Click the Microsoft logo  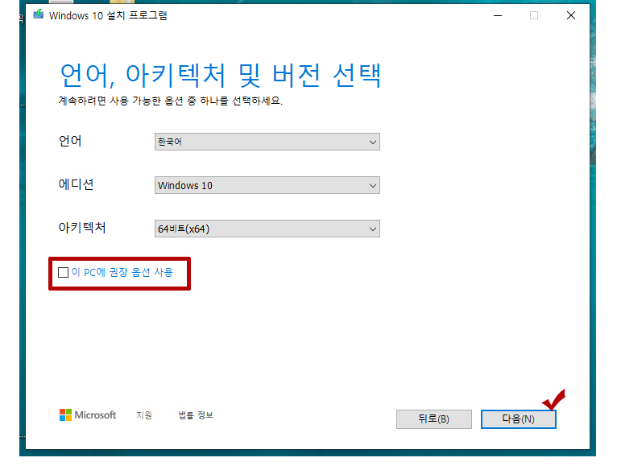tap(88, 414)
